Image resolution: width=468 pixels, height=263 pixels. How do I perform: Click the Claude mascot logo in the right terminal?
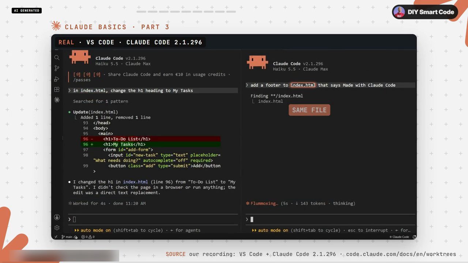257,62
